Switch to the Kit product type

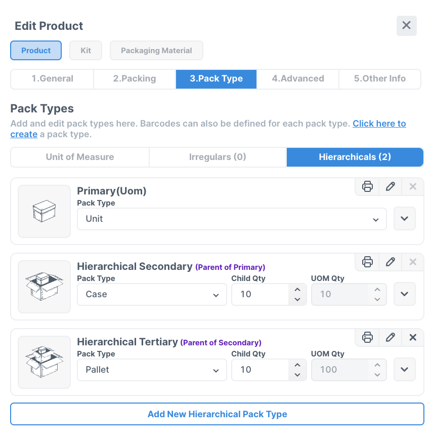point(85,50)
